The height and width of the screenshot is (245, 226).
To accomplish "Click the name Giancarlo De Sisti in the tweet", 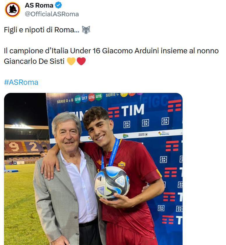I will coord(34,61).
